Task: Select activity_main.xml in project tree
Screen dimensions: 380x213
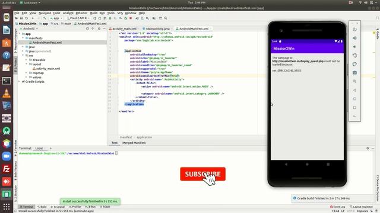Action: click(x=47, y=69)
